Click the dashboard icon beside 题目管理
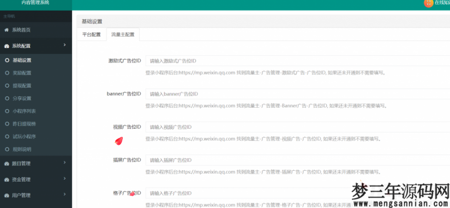This screenshot has width=450, height=208. [x=6, y=164]
